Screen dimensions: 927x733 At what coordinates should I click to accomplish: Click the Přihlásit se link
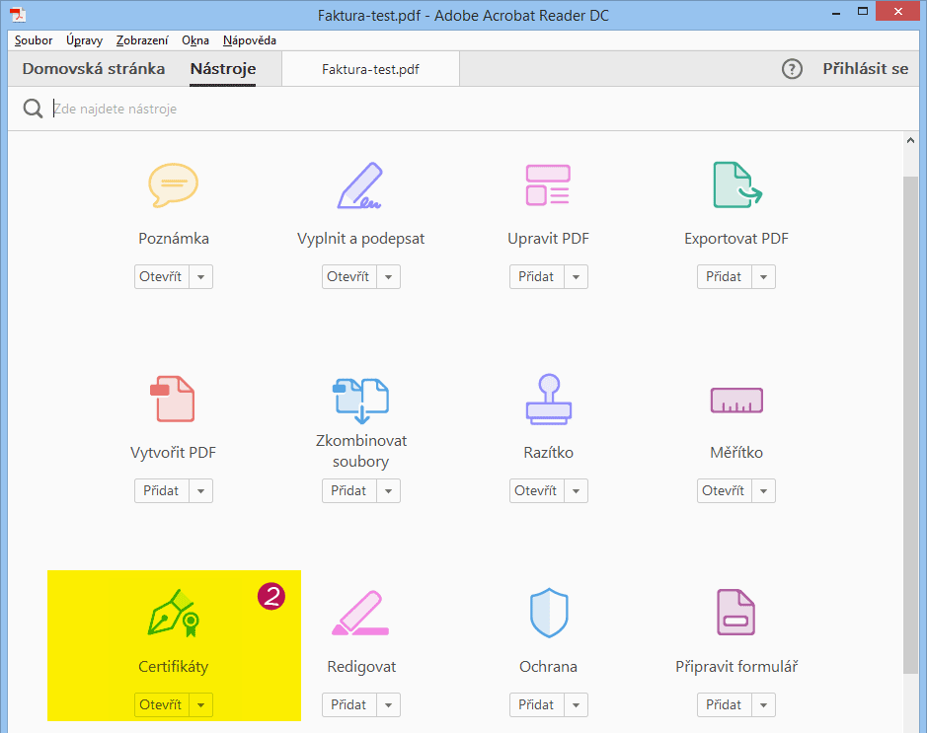click(x=866, y=68)
